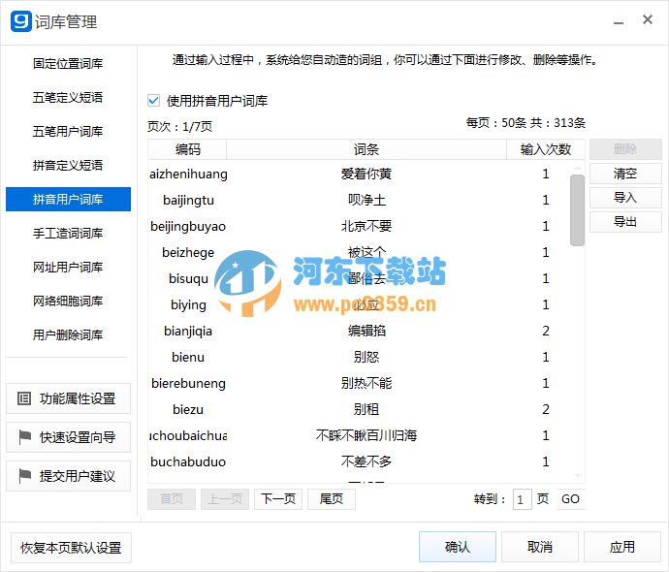Image resolution: width=669 pixels, height=572 pixels.
Task: Toggle the 使用拼音用户词库 checkbox
Action: click(x=153, y=101)
